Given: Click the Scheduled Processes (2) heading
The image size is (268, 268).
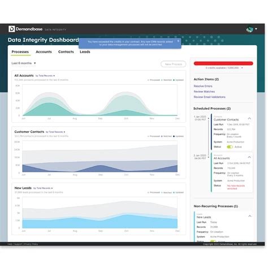Looking at the screenshot, I should 212,109.
